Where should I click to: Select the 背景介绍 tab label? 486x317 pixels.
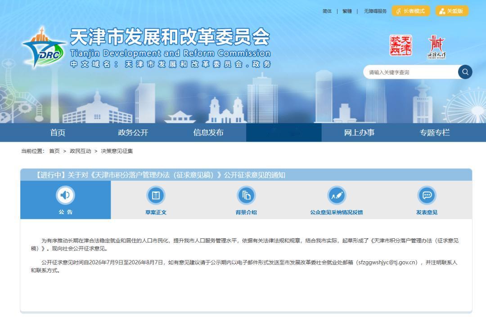[x=246, y=212]
